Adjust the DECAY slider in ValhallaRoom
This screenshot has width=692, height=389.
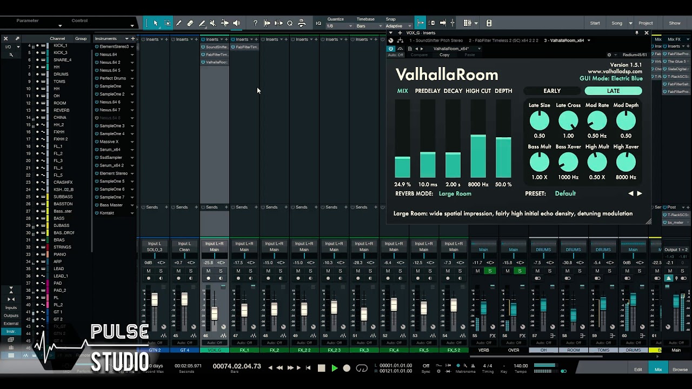[x=453, y=139]
